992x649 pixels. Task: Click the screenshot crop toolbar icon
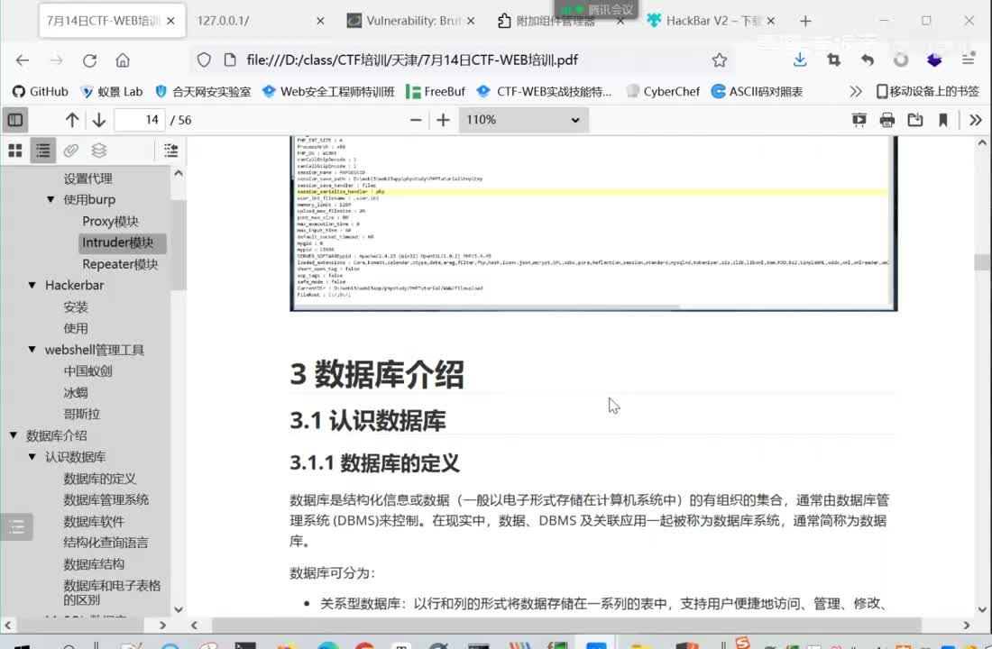(x=834, y=60)
